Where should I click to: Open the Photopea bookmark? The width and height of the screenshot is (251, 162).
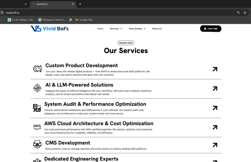pos(52,20)
